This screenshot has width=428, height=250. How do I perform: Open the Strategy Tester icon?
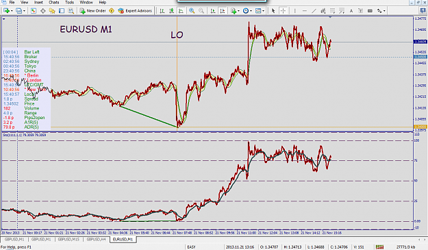coord(71,11)
